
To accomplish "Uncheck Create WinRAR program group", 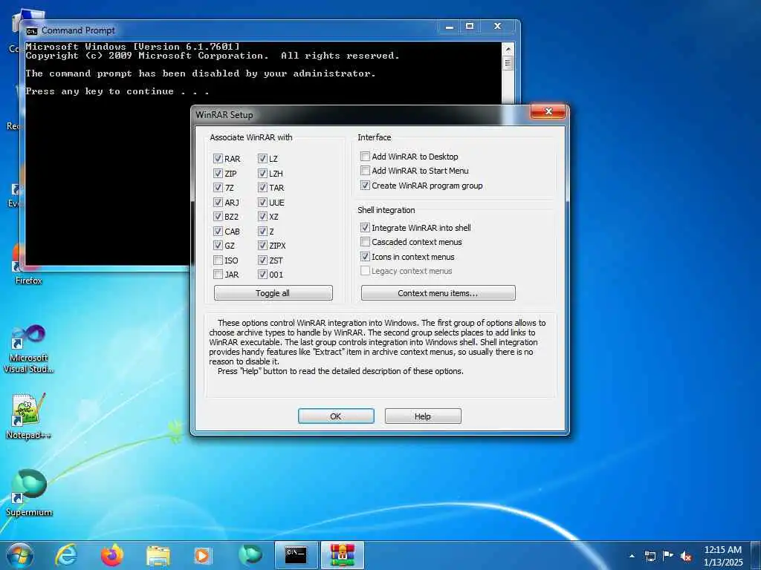I will pos(365,185).
